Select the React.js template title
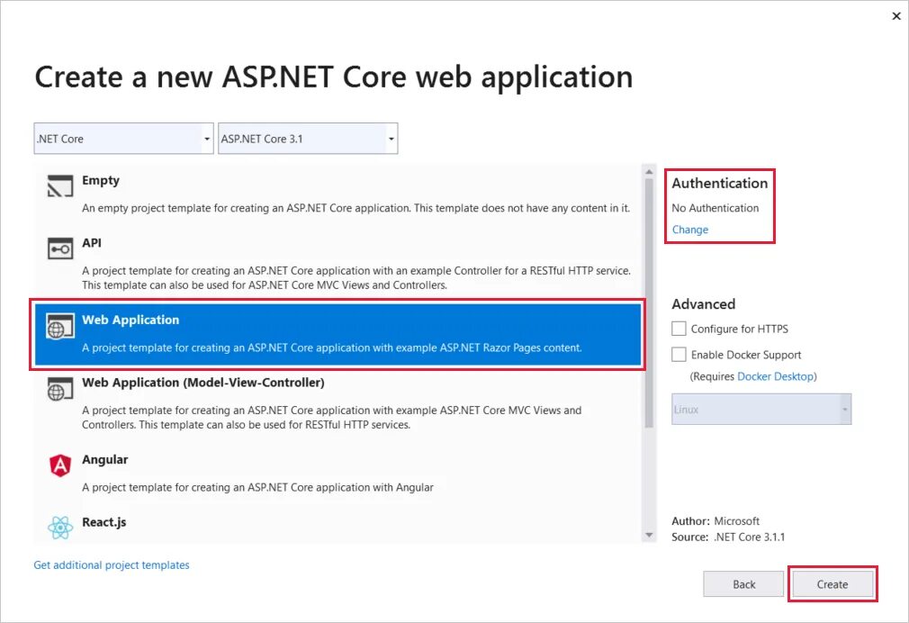The height and width of the screenshot is (623, 909). (103, 522)
